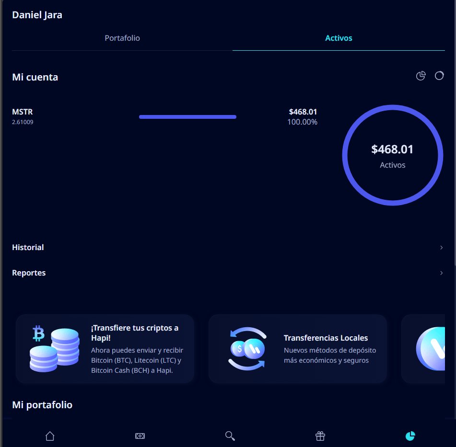Image resolution: width=456 pixels, height=447 pixels.
Task: Click the Daniel Jara account name
Action: [x=37, y=15]
